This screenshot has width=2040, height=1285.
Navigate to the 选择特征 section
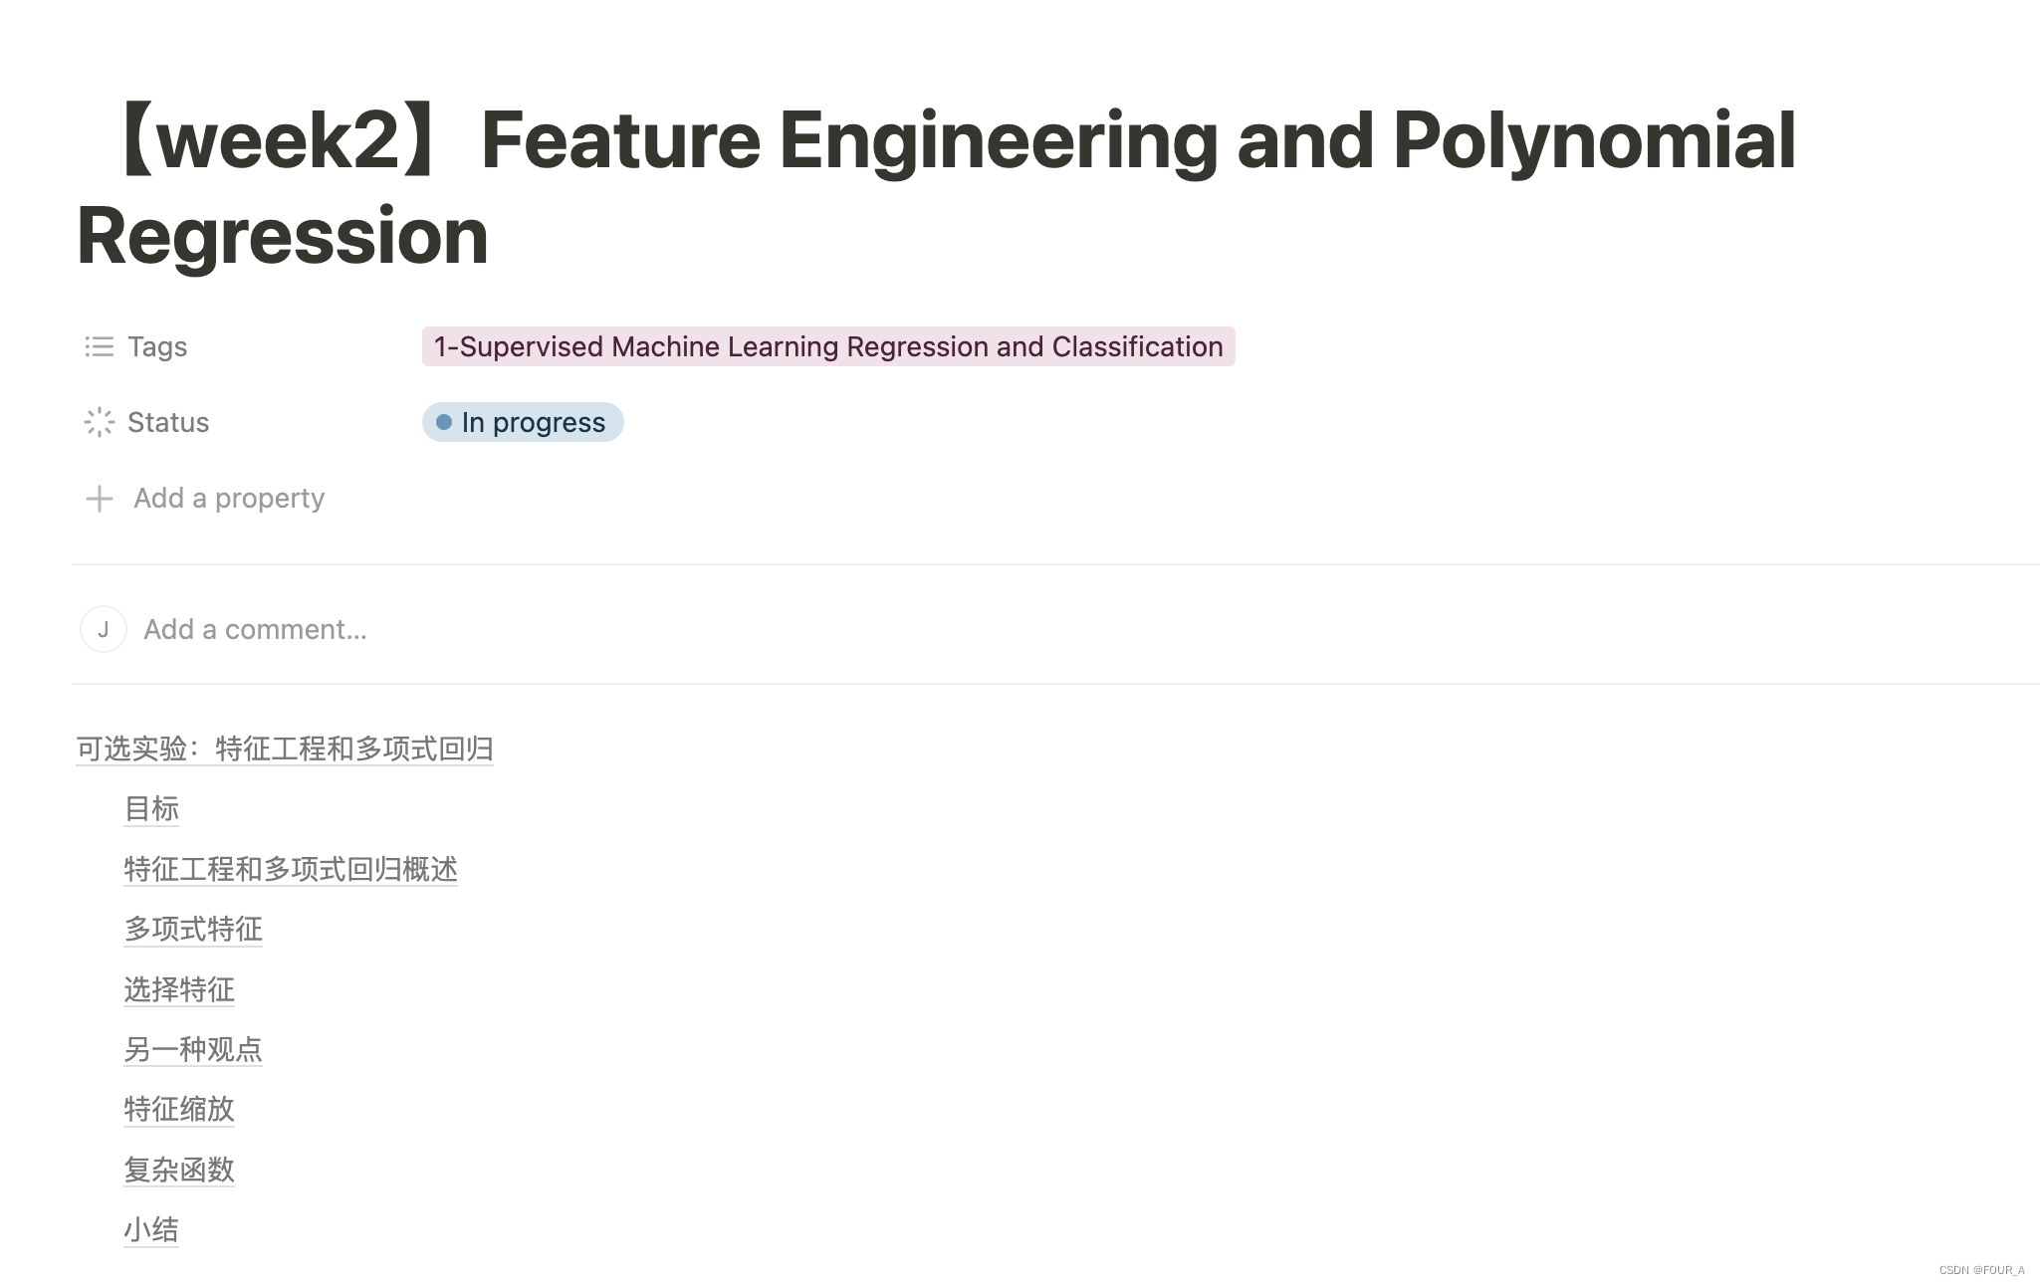tap(179, 989)
